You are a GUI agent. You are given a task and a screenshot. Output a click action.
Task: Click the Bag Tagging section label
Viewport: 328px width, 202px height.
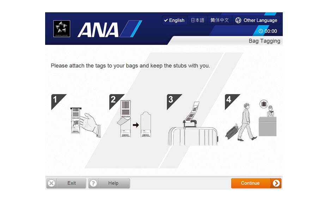[264, 41]
